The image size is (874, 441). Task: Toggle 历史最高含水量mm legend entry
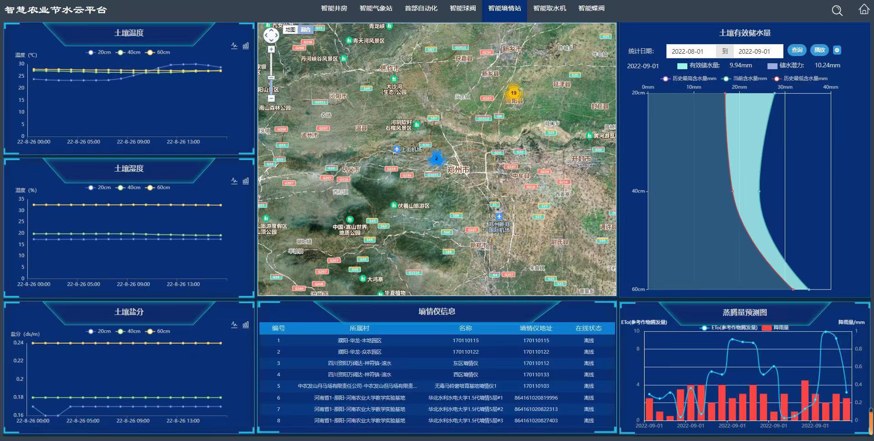tap(689, 79)
